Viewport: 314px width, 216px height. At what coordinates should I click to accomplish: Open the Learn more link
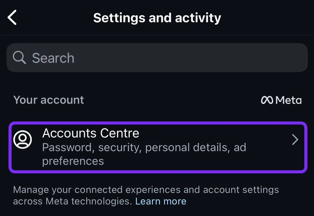coord(161,201)
